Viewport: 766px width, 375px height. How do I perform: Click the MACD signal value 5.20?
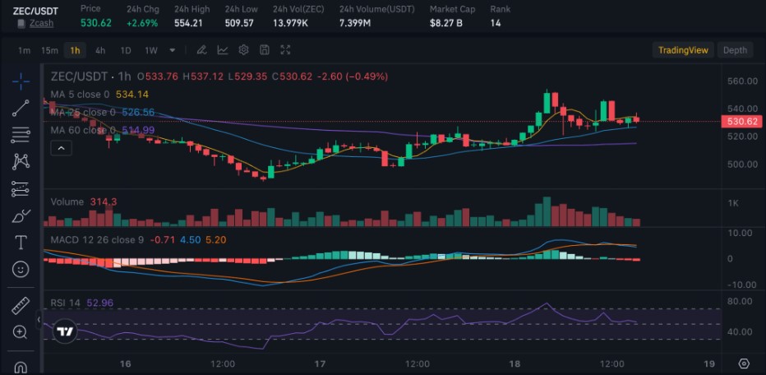215,240
